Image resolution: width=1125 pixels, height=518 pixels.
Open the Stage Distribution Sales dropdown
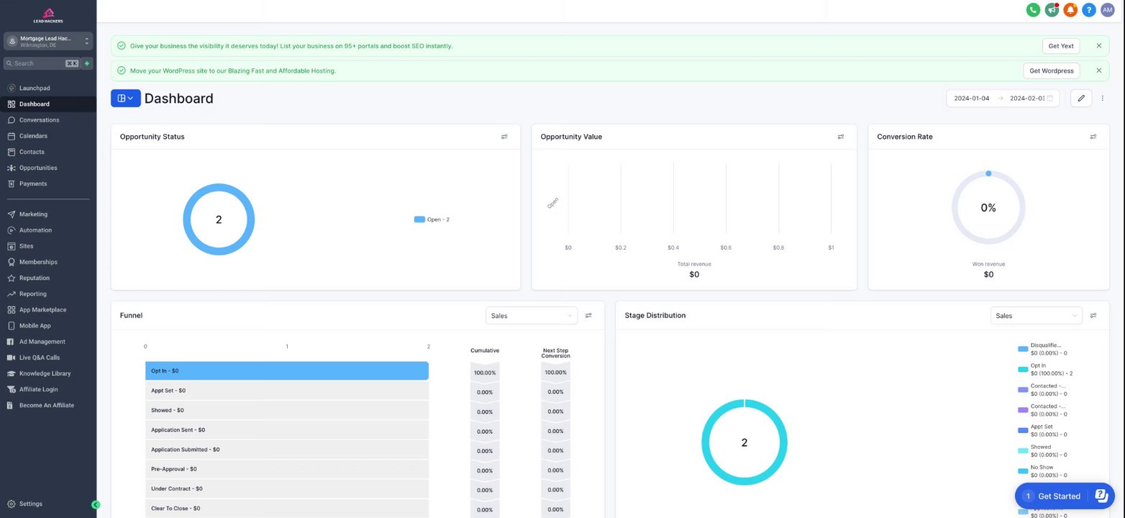tap(1037, 315)
